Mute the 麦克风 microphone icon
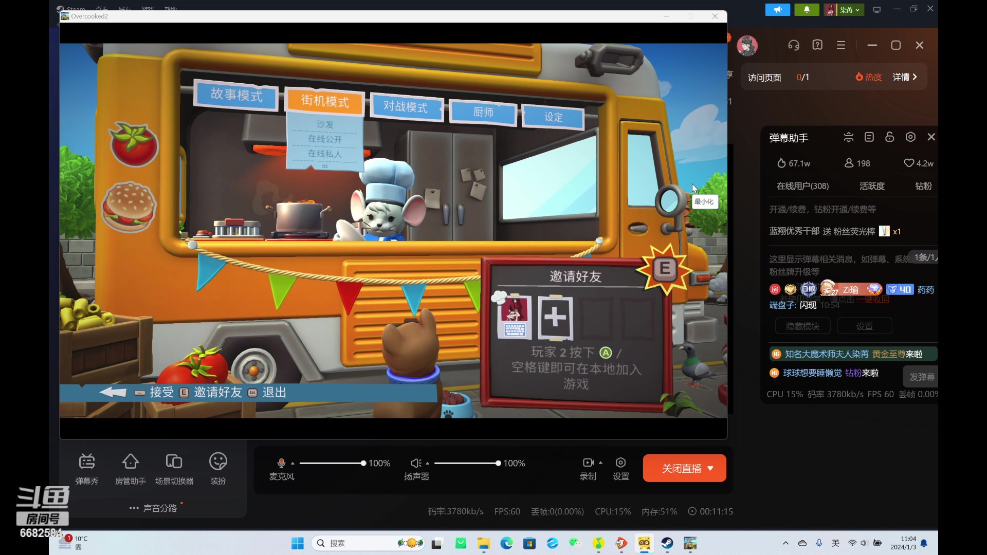Image resolution: width=987 pixels, height=555 pixels. (x=281, y=463)
